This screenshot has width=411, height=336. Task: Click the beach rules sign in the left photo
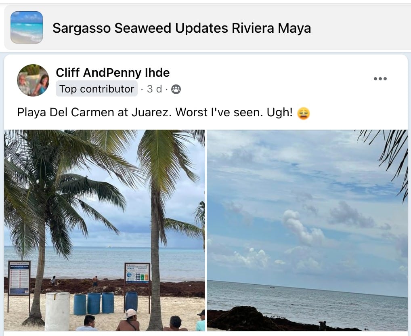[x=19, y=278]
